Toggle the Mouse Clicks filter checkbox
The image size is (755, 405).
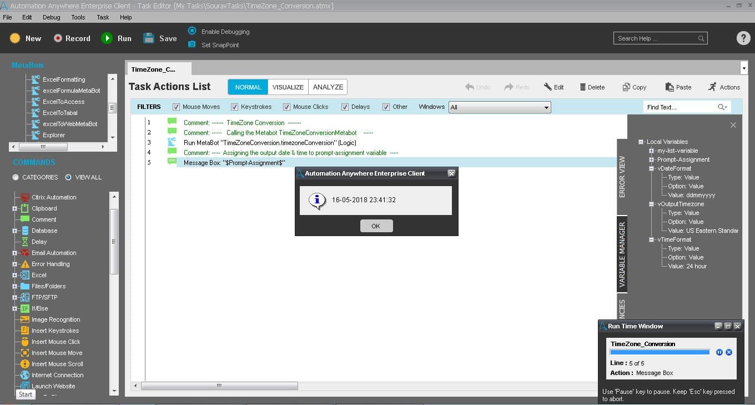(x=286, y=107)
